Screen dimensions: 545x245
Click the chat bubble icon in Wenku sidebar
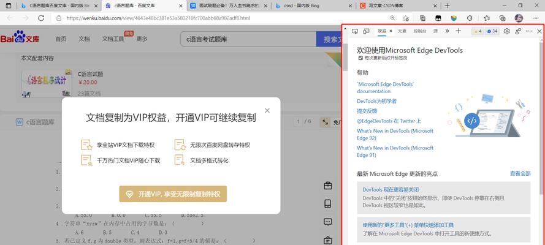click(x=328, y=222)
